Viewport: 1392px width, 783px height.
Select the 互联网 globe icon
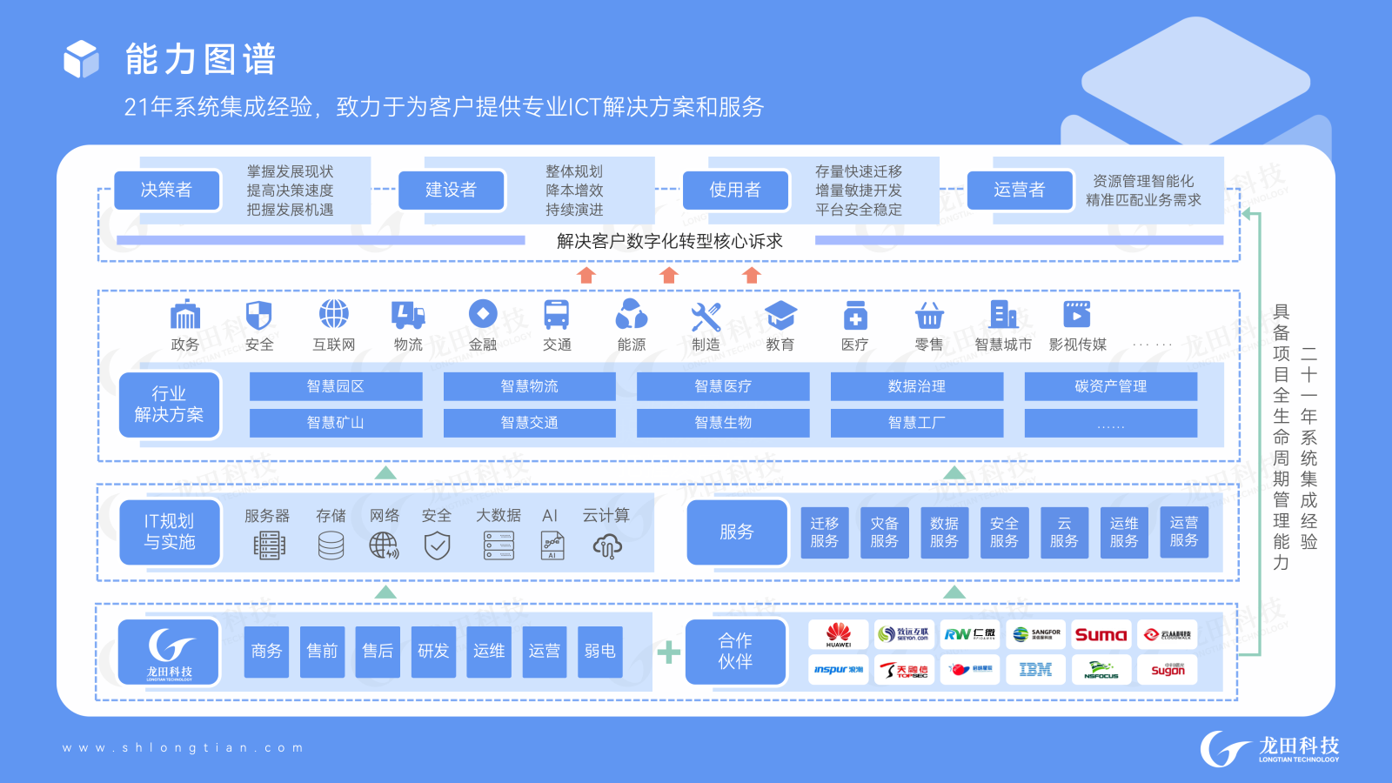(x=333, y=314)
